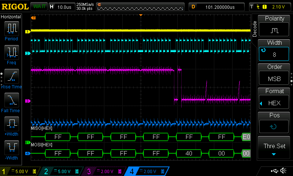The height and width of the screenshot is (176, 293).
Task: Choose the Rise Time measurement
Action: coord(11,76)
